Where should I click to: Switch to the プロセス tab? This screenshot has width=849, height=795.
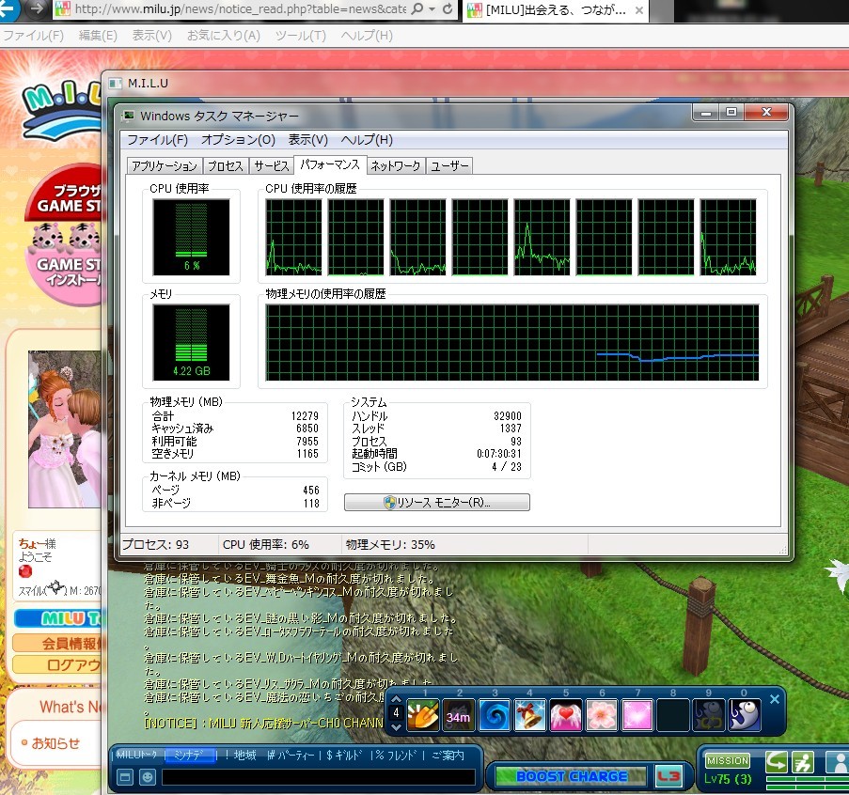point(225,166)
